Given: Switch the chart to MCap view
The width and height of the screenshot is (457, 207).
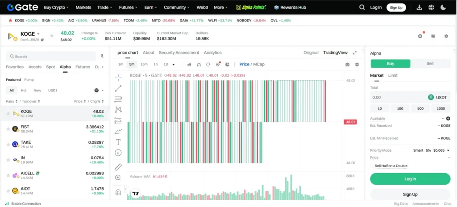Looking at the screenshot, I should pos(259,64).
